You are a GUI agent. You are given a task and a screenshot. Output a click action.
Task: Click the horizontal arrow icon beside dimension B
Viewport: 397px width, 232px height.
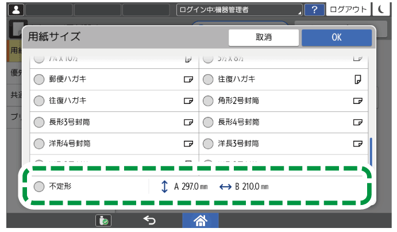click(x=225, y=187)
